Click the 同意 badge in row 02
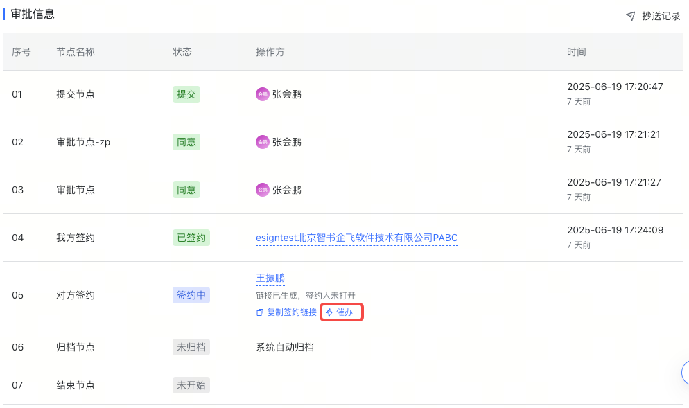The image size is (689, 408). click(186, 142)
